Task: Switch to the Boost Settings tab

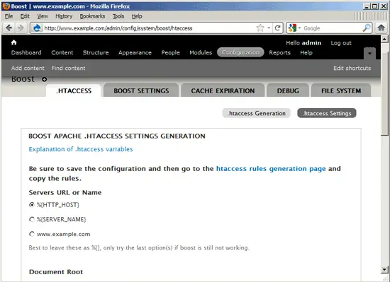Action: pos(141,90)
